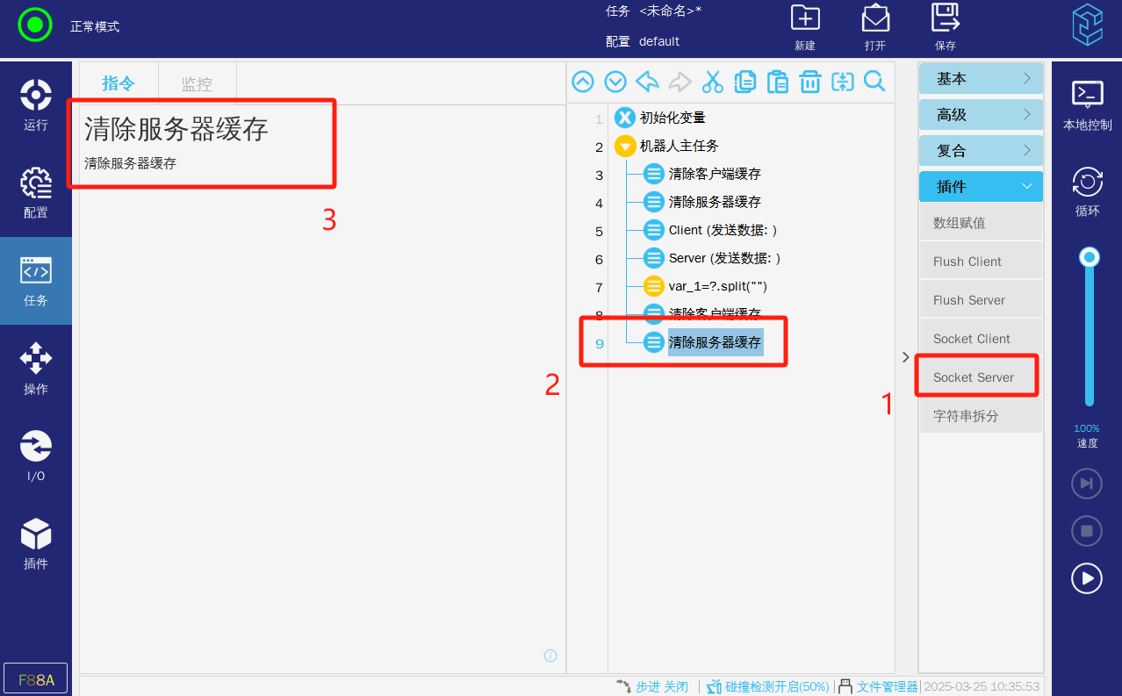Open the I/O panel in sidebar

(36, 456)
